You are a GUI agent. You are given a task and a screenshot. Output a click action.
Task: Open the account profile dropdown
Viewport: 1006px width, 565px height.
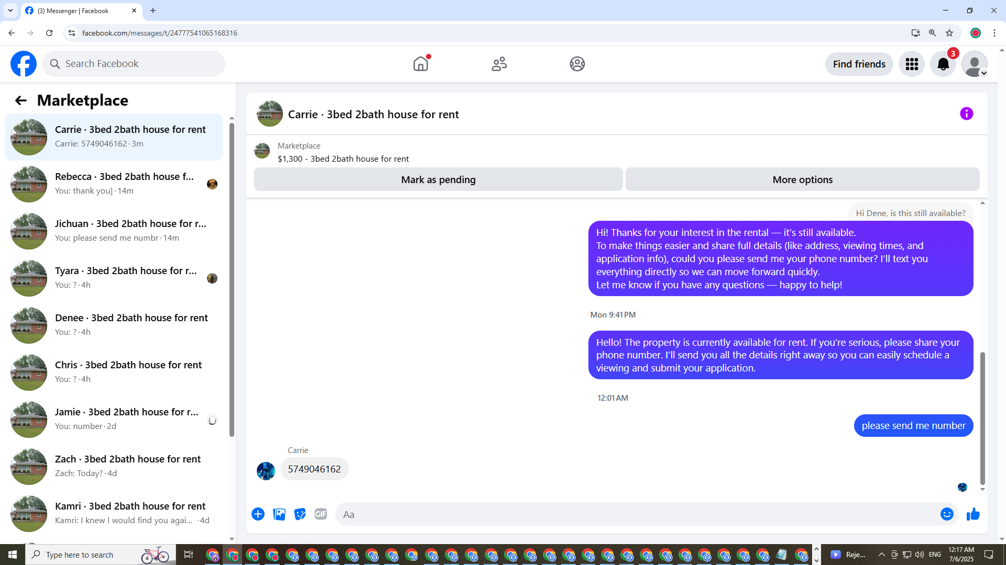975,64
